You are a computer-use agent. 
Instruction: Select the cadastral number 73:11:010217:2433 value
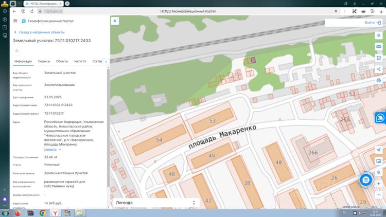[58, 105]
